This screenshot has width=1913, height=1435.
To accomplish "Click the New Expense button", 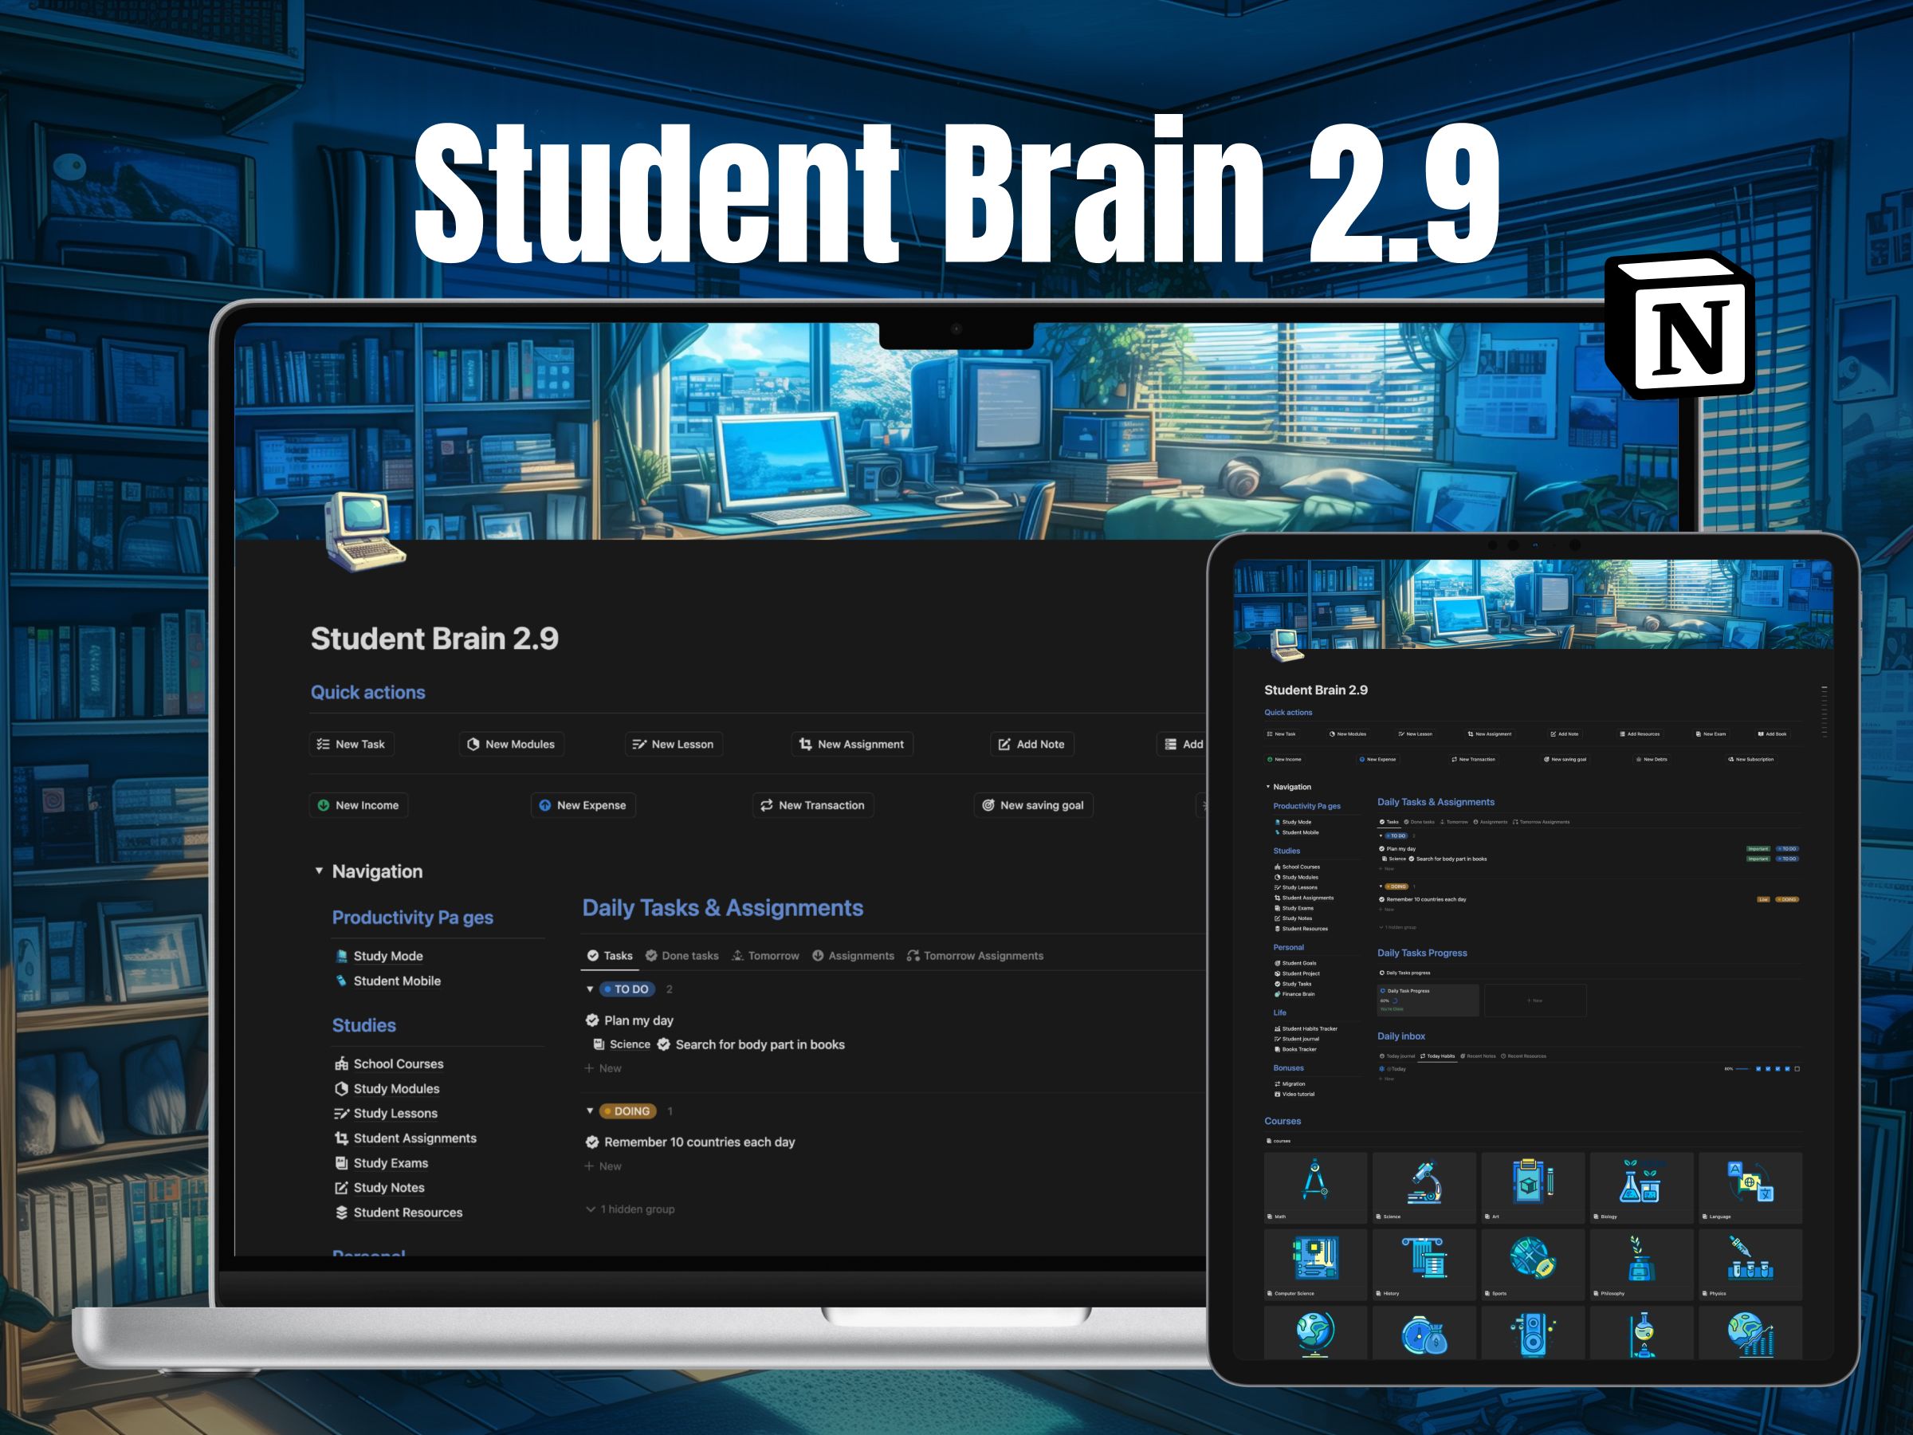I will 583,805.
